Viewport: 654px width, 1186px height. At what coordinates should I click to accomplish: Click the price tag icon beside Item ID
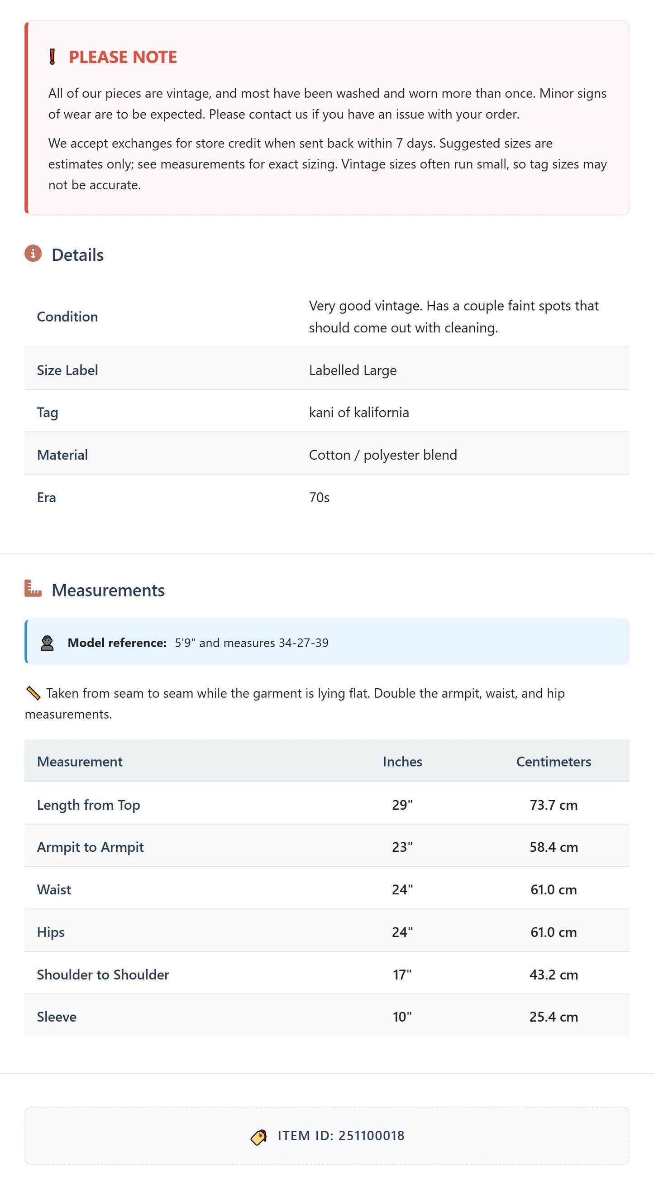pyautogui.click(x=258, y=1137)
